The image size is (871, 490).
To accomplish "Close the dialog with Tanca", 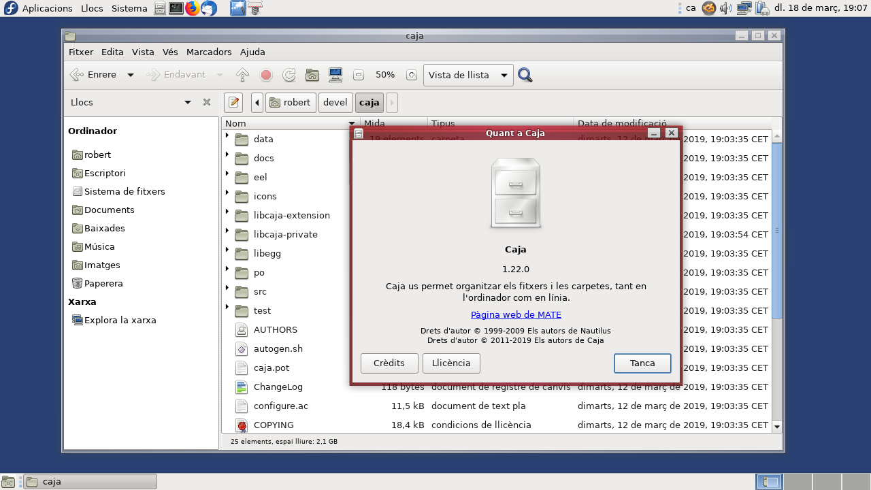I will (642, 363).
